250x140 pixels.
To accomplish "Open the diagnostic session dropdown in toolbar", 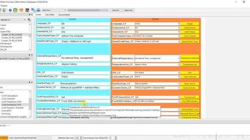I will pyautogui.click(x=88, y=10).
